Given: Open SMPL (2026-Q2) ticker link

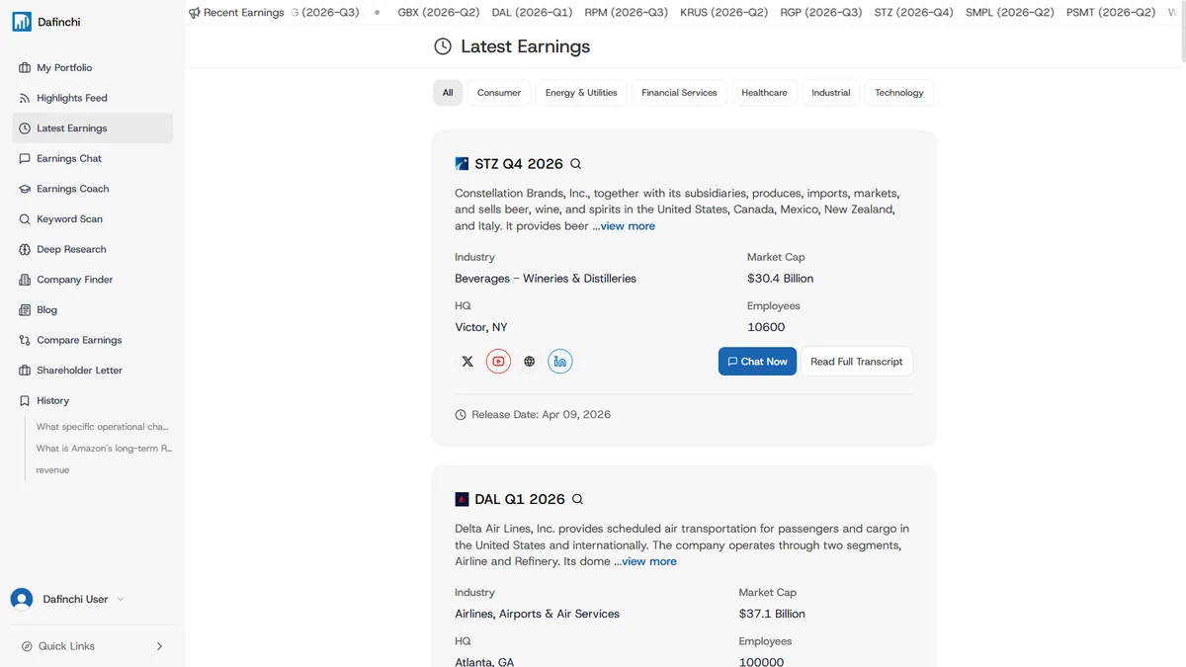Looking at the screenshot, I should (1010, 13).
